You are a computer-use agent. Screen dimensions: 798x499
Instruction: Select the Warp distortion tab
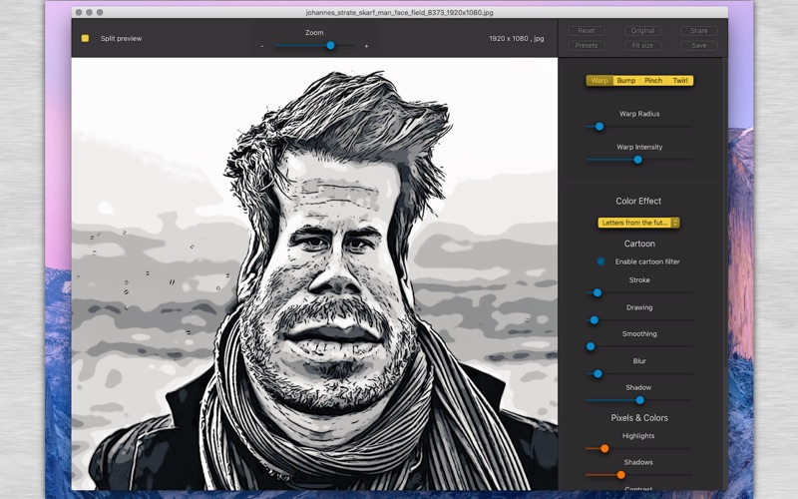(x=598, y=81)
